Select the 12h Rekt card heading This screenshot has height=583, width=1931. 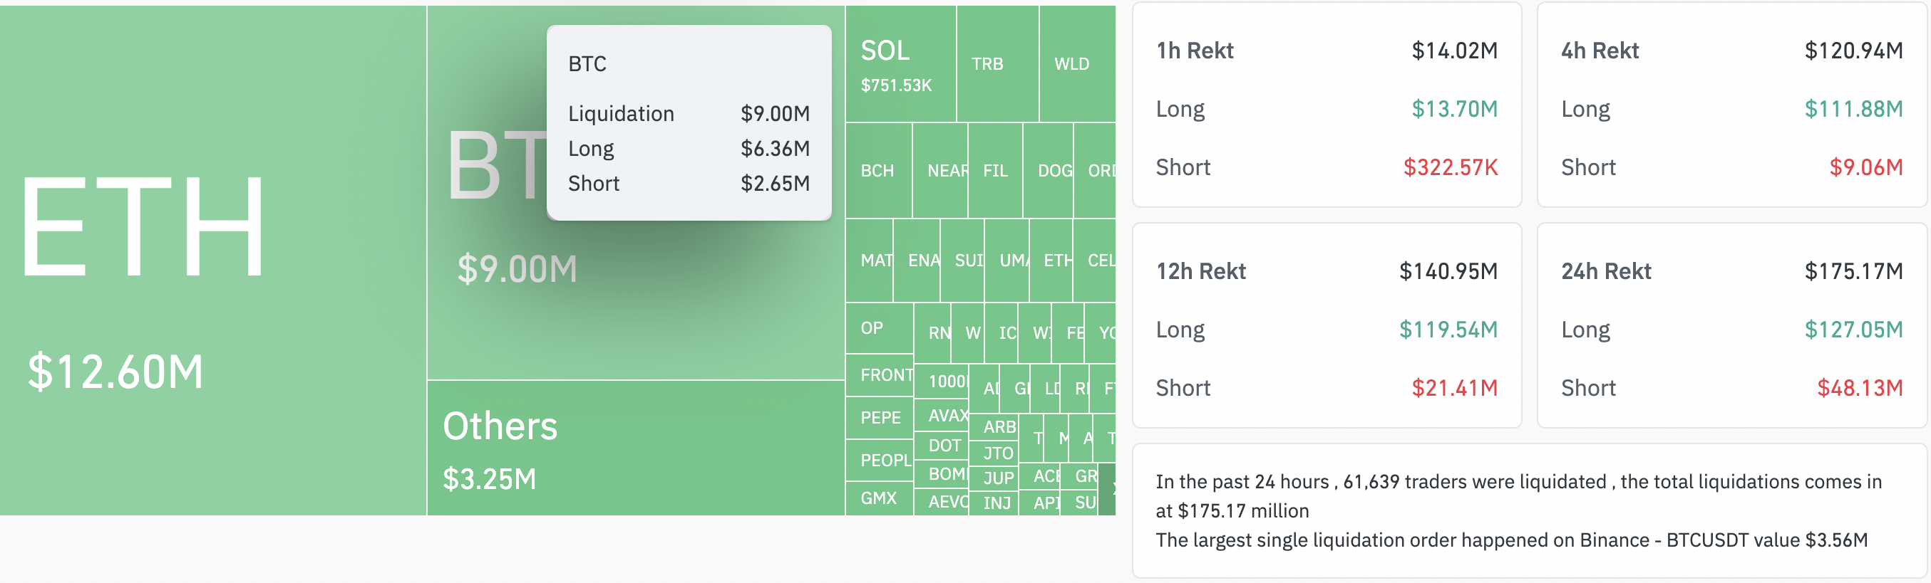(1201, 271)
